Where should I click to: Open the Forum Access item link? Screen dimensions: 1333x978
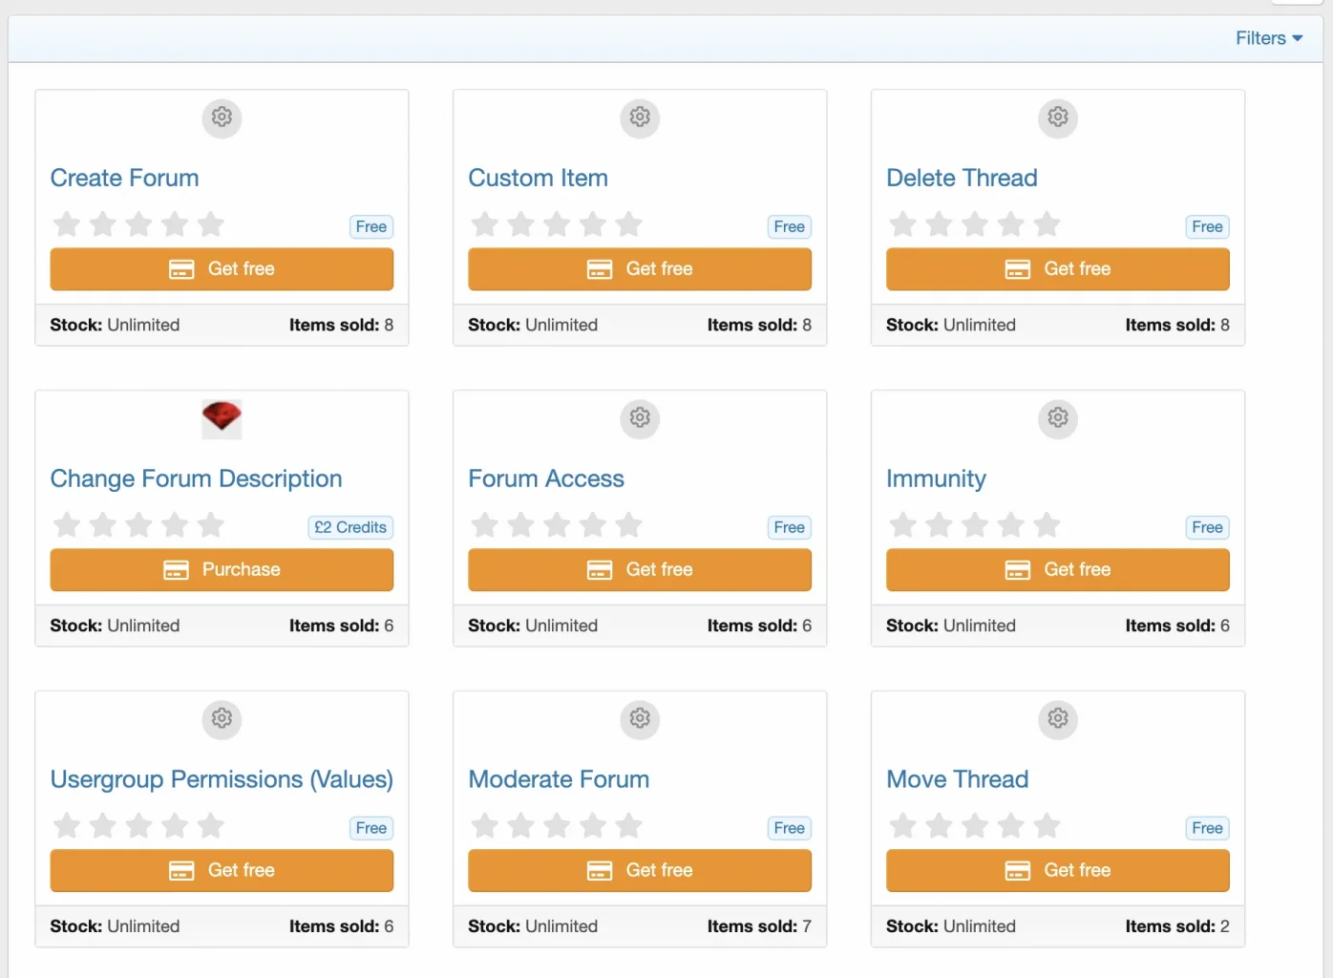546,478
